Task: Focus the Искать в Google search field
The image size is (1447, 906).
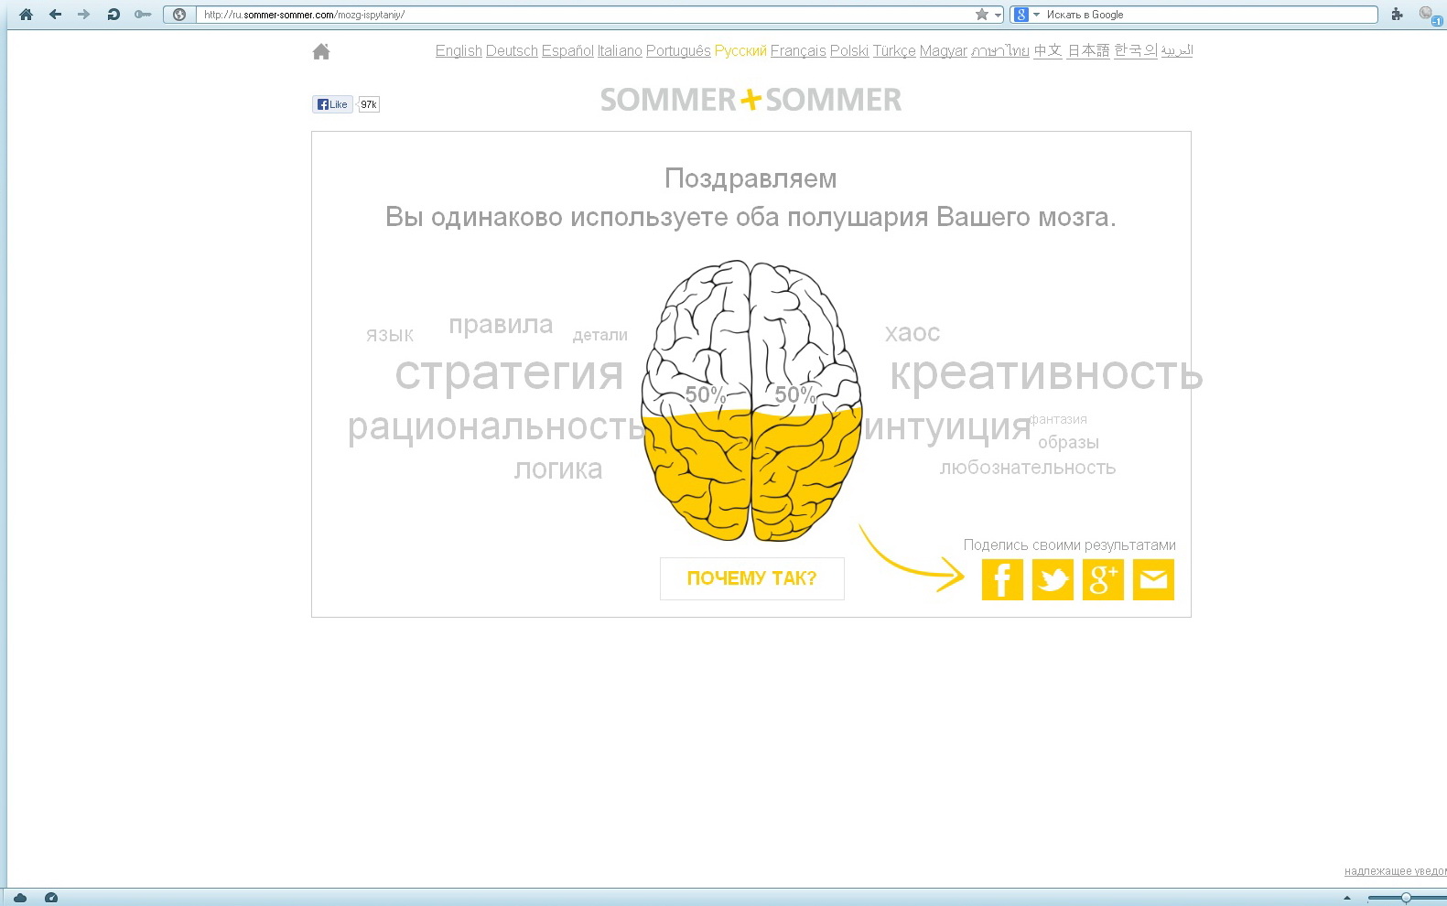Action: click(1210, 15)
